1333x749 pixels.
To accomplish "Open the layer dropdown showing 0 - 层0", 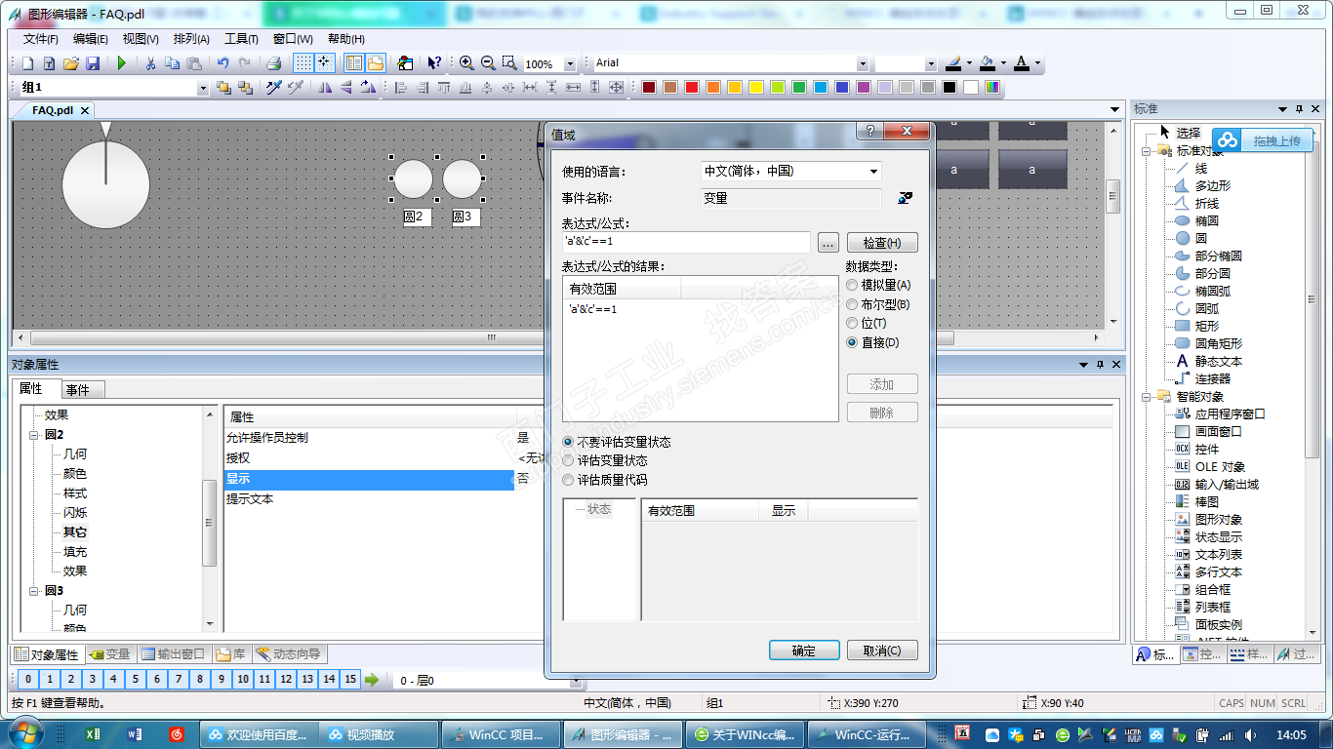I will [x=576, y=681].
